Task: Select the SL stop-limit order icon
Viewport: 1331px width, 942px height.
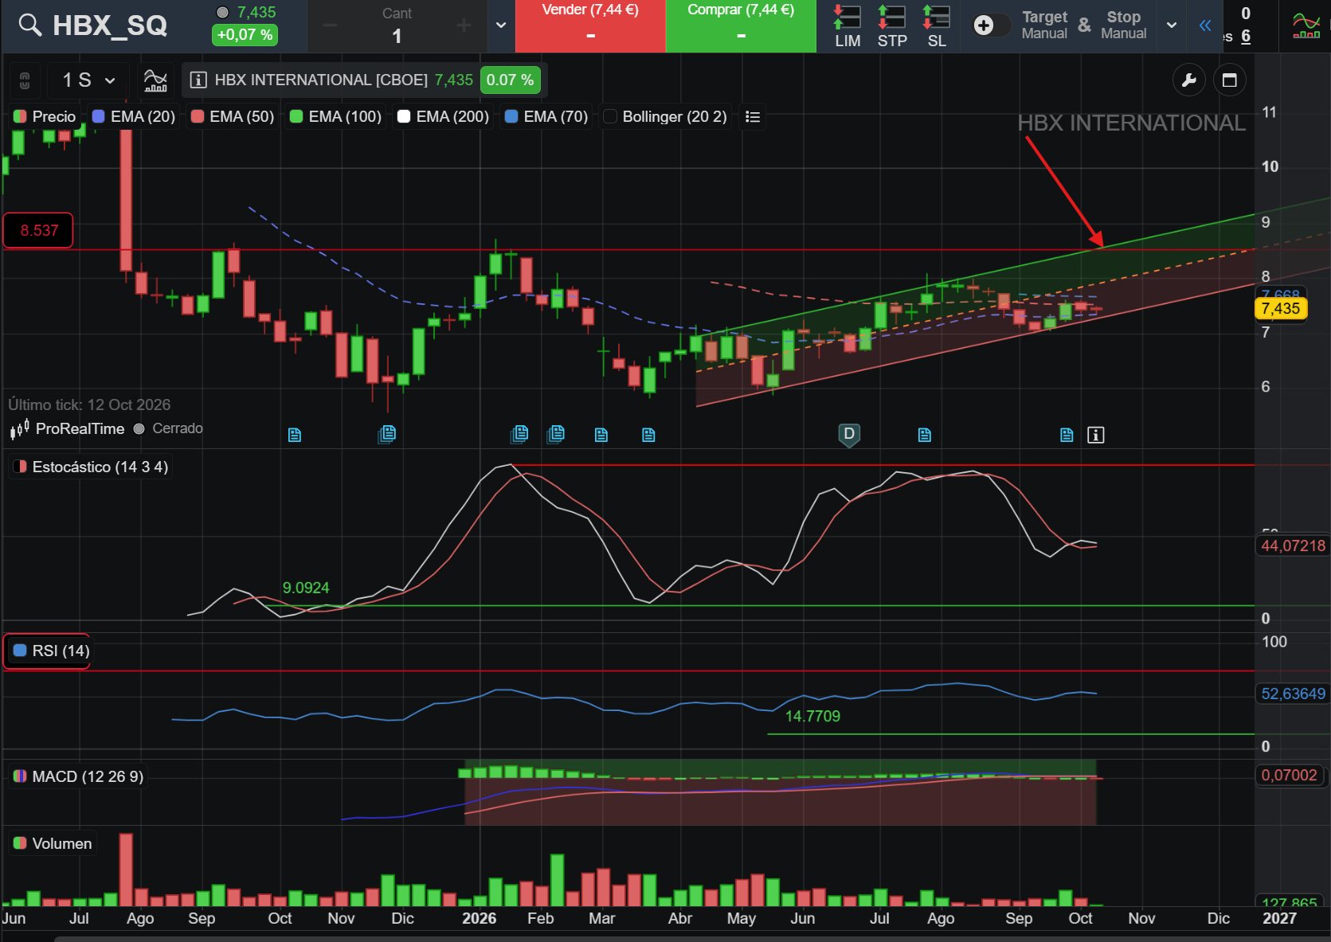Action: 937,26
